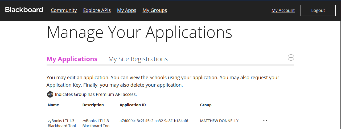Viewport: 341px width, 129px height.
Task: Click the Manage Your Applications heading
Action: point(139,32)
